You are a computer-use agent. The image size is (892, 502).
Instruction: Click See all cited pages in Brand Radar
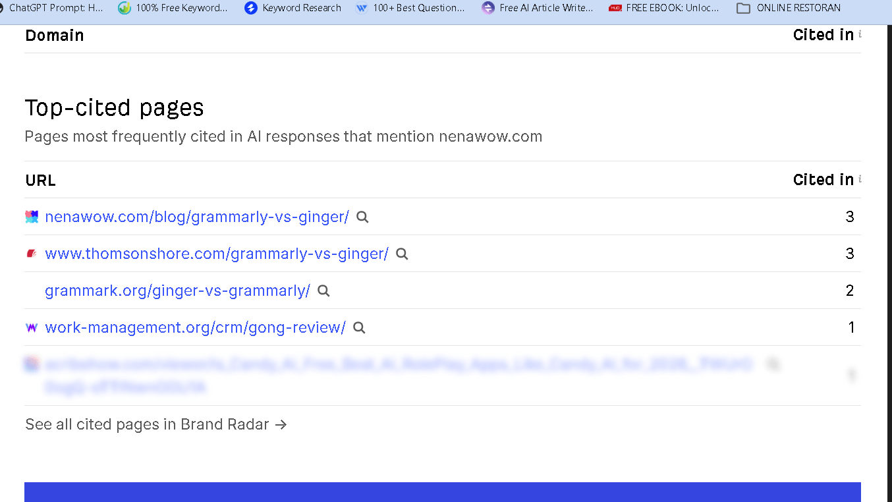[156, 424]
